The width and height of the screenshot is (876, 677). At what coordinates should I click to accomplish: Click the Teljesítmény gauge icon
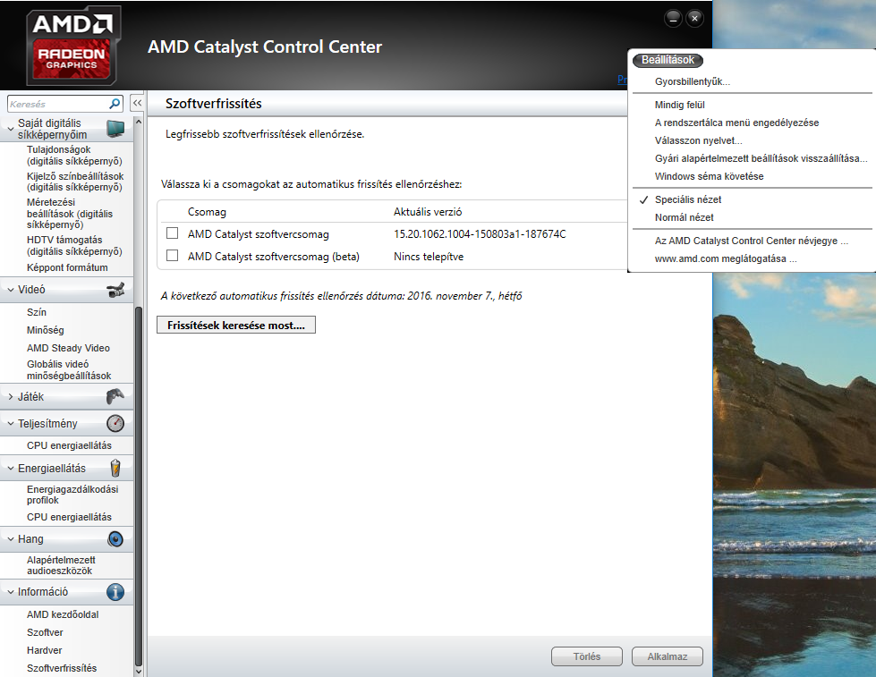coord(115,423)
